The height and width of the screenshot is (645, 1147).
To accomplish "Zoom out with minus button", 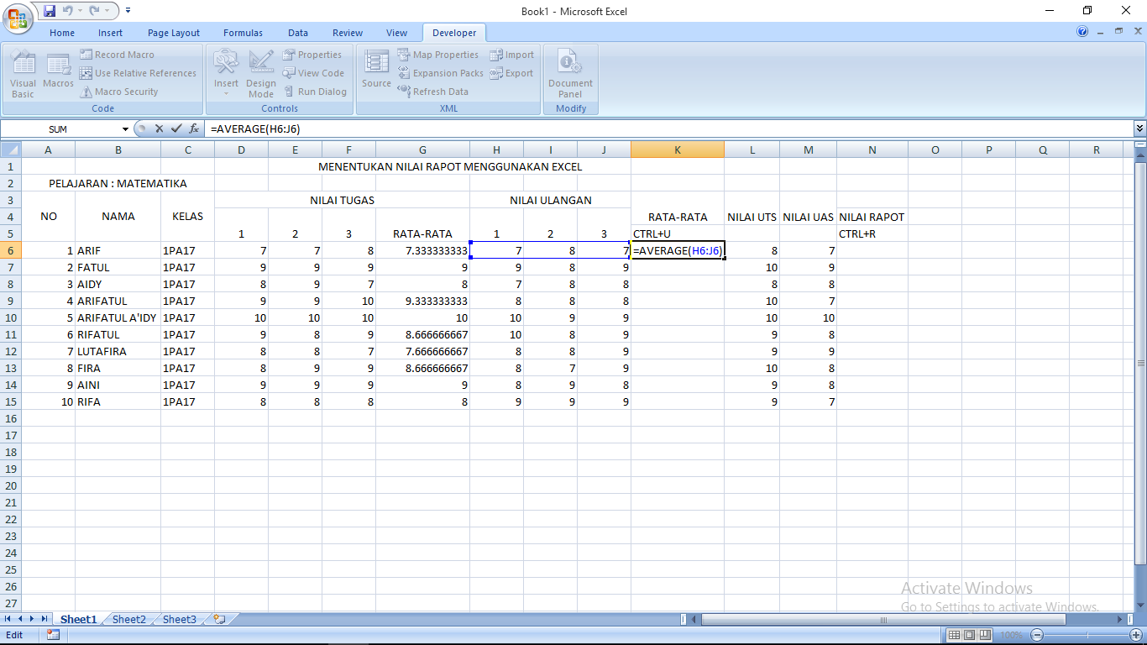I will (1037, 635).
